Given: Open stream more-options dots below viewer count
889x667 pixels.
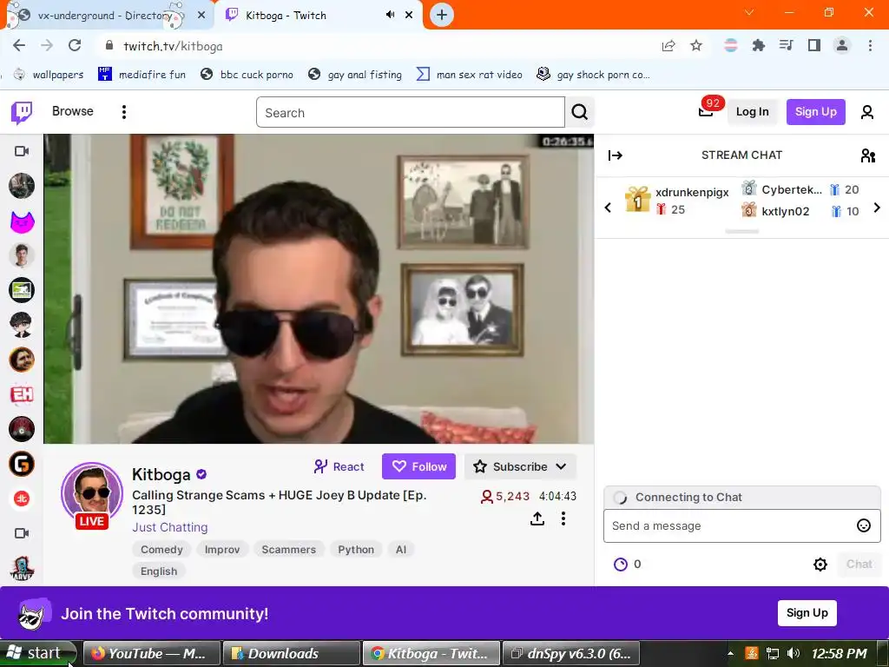Looking at the screenshot, I should [563, 518].
